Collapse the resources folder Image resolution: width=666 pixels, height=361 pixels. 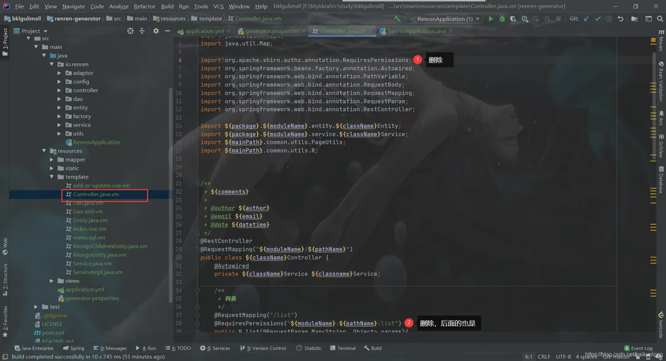tap(44, 151)
